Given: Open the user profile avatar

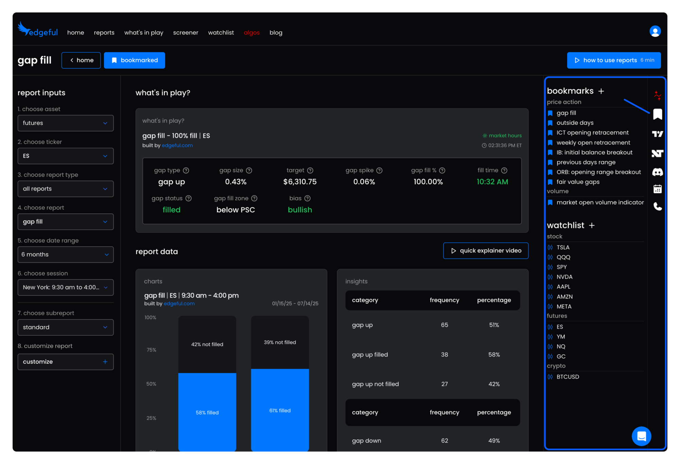Looking at the screenshot, I should click(x=655, y=31).
